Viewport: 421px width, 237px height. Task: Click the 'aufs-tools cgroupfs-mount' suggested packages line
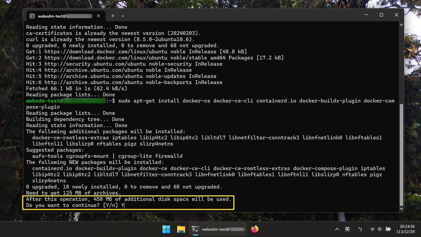pos(107,156)
